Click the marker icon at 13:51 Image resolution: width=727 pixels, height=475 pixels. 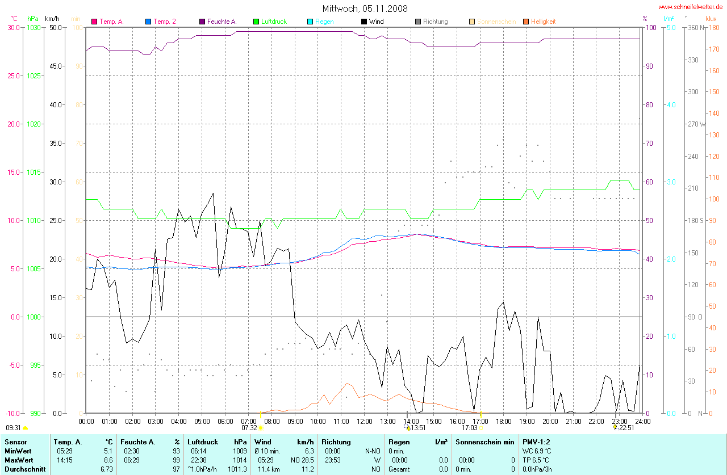coord(408,428)
